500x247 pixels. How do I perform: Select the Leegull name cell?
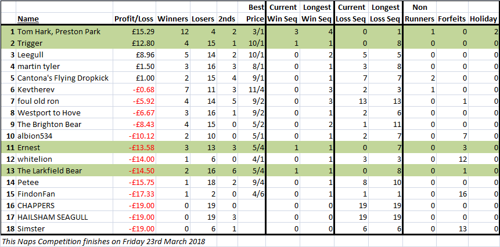coord(64,55)
